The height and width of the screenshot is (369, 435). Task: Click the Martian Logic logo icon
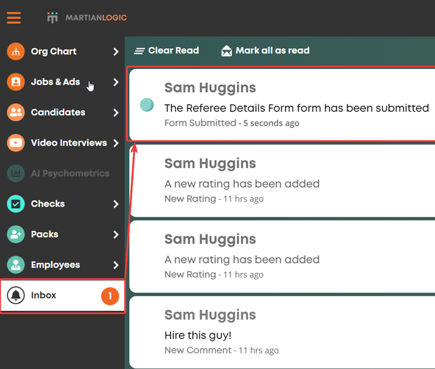(x=52, y=18)
